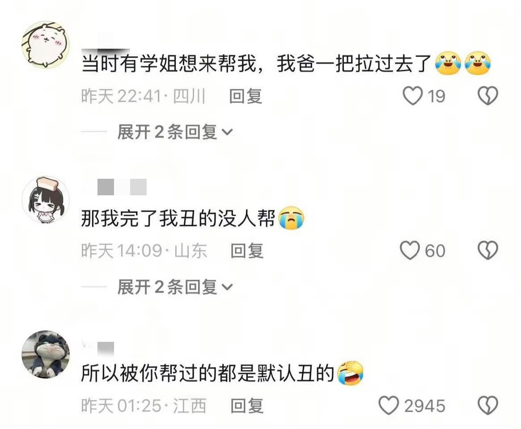Open the grey cat plush avatar profile
Image resolution: width=521 pixels, height=429 pixels.
[x=46, y=354]
